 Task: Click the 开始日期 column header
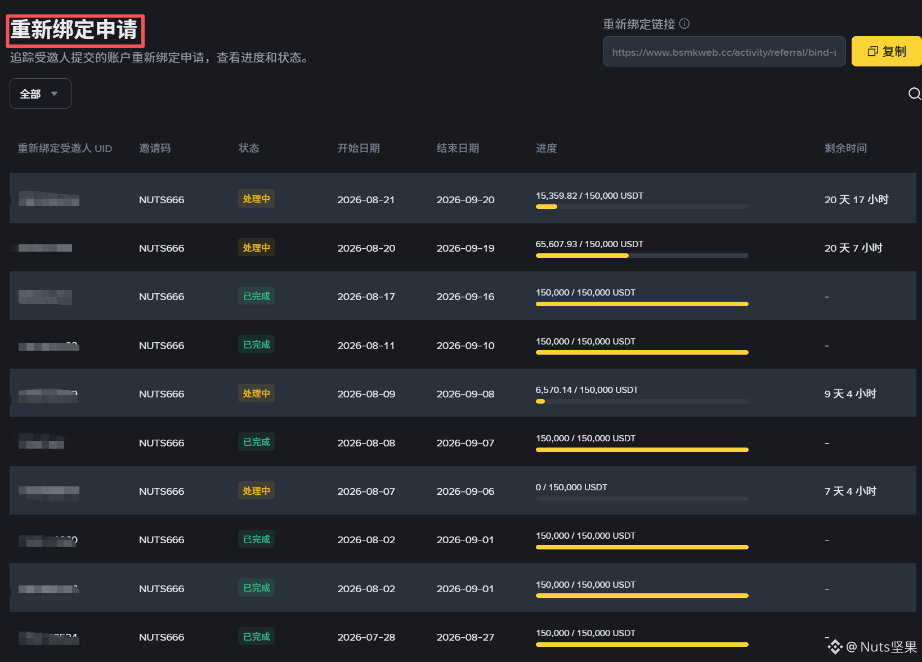pyautogui.click(x=359, y=148)
